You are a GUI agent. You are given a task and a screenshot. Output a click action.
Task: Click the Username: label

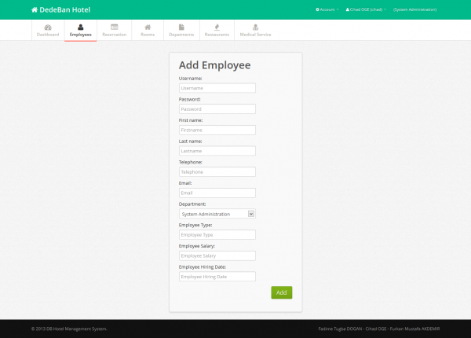point(190,78)
